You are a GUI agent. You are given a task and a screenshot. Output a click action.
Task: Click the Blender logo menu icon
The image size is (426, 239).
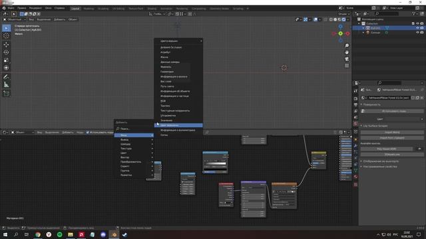coord(4,8)
